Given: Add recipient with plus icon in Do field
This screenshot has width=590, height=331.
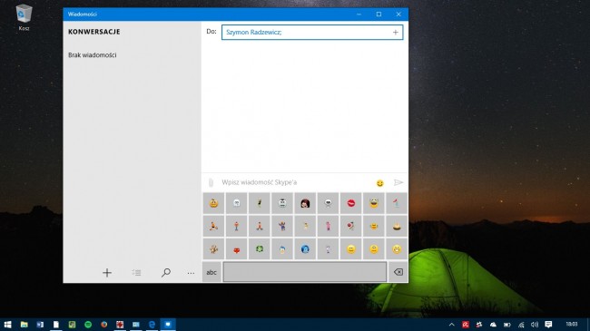Looking at the screenshot, I should pos(396,33).
